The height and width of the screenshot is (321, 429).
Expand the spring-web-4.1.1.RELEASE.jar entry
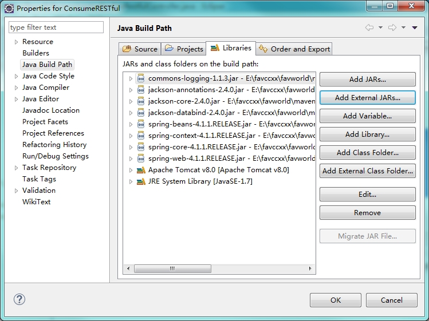[131, 158]
